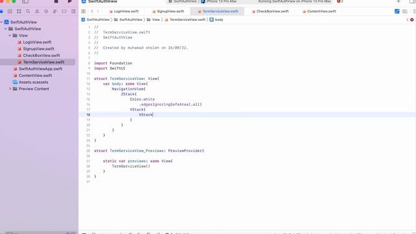This screenshot has height=234, width=416.
Task: Click 'import Foundation' code line
Action: (x=113, y=63)
